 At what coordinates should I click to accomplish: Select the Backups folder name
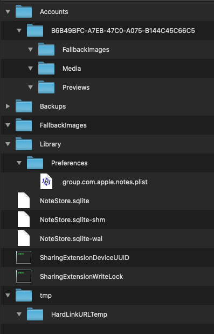(x=53, y=106)
